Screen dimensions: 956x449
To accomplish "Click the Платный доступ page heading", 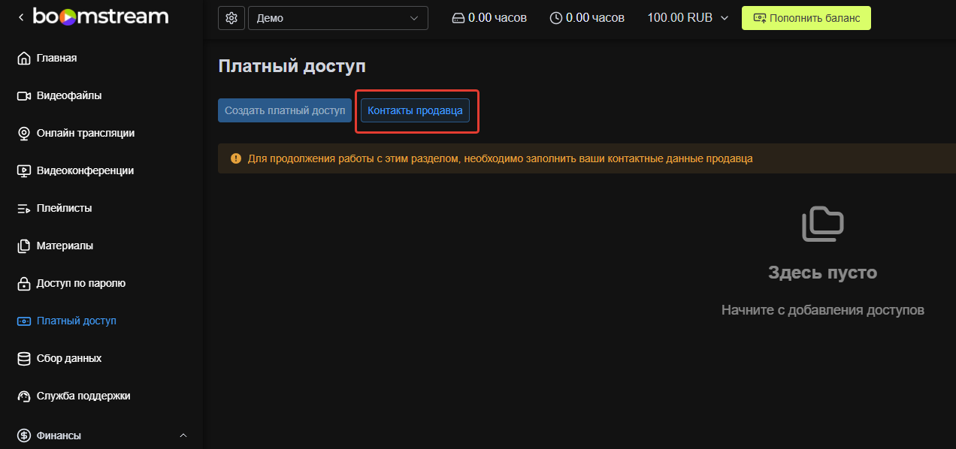I will [292, 66].
